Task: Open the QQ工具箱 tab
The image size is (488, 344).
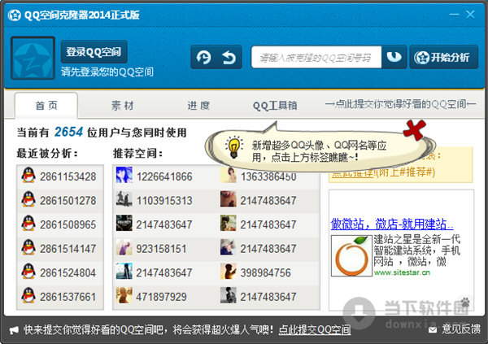Action: tap(275, 106)
